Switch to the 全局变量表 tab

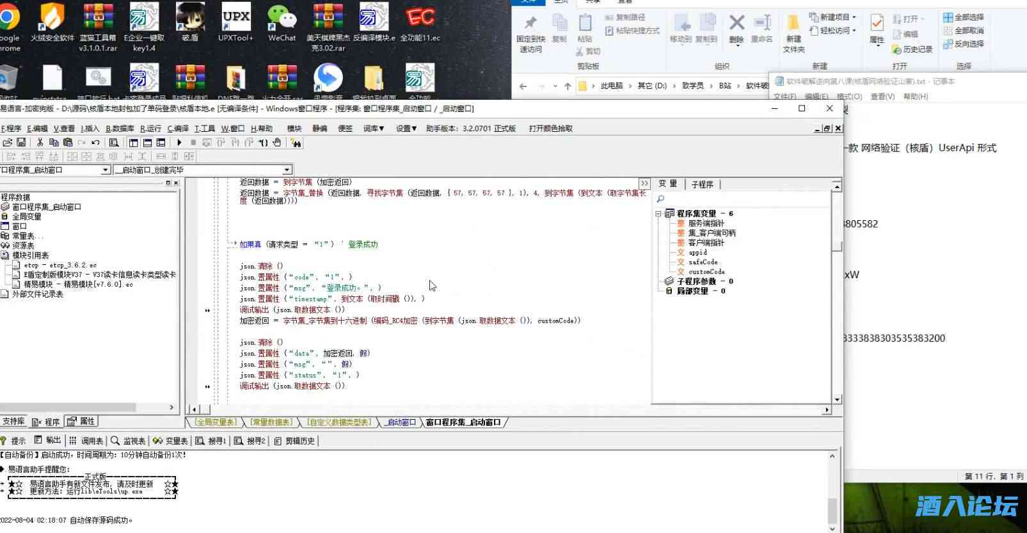[x=216, y=422]
